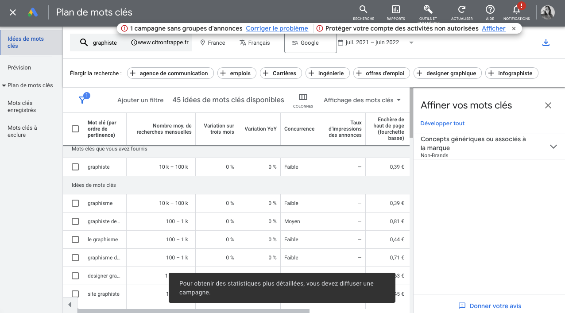The height and width of the screenshot is (313, 565).
Task: Tick the checkbox for le graphisme
Action: (x=75, y=240)
